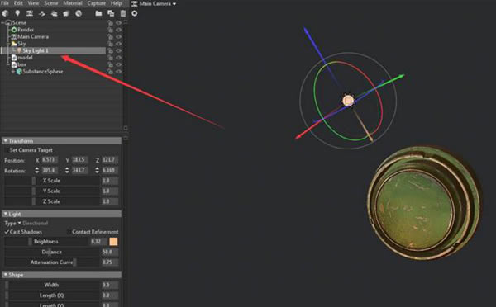The image size is (496, 307).
Task: Select the Sky item in scene tree
Action: [21, 44]
